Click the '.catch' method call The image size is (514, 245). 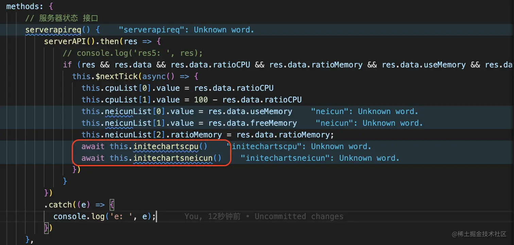click(58, 205)
